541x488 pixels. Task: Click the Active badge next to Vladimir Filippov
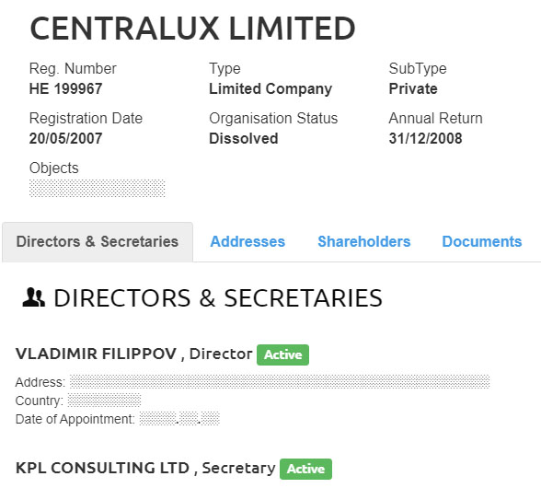click(x=282, y=354)
